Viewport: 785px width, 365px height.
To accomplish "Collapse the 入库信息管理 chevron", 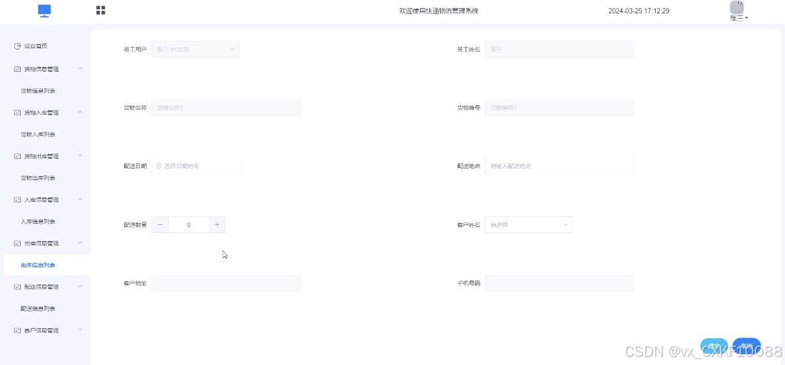I will tap(80, 200).
